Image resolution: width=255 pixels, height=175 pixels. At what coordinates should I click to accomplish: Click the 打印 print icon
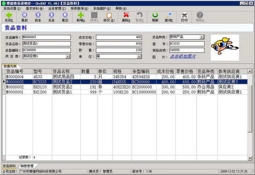[185, 17]
